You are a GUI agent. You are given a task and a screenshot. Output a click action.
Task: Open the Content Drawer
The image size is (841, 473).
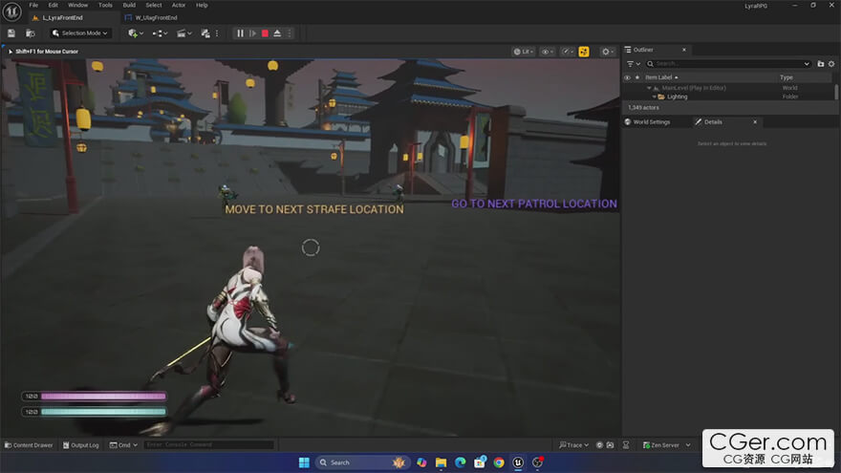coord(29,445)
